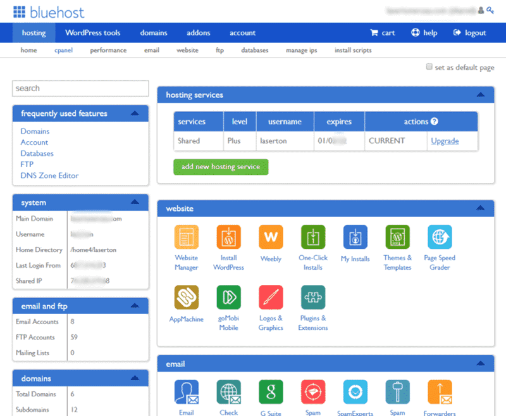506x416 pixels.
Task: Click the Upgrade link
Action: 445,141
